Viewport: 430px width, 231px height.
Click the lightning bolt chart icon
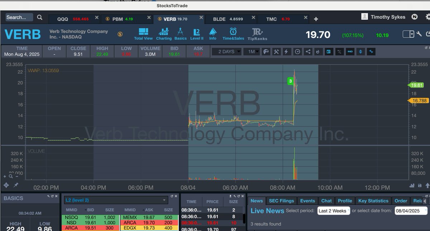[x=287, y=51]
